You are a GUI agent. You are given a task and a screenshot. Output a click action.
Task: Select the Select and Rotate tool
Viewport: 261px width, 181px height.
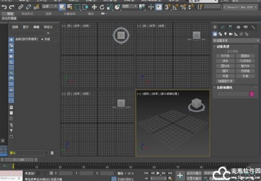point(102,7)
